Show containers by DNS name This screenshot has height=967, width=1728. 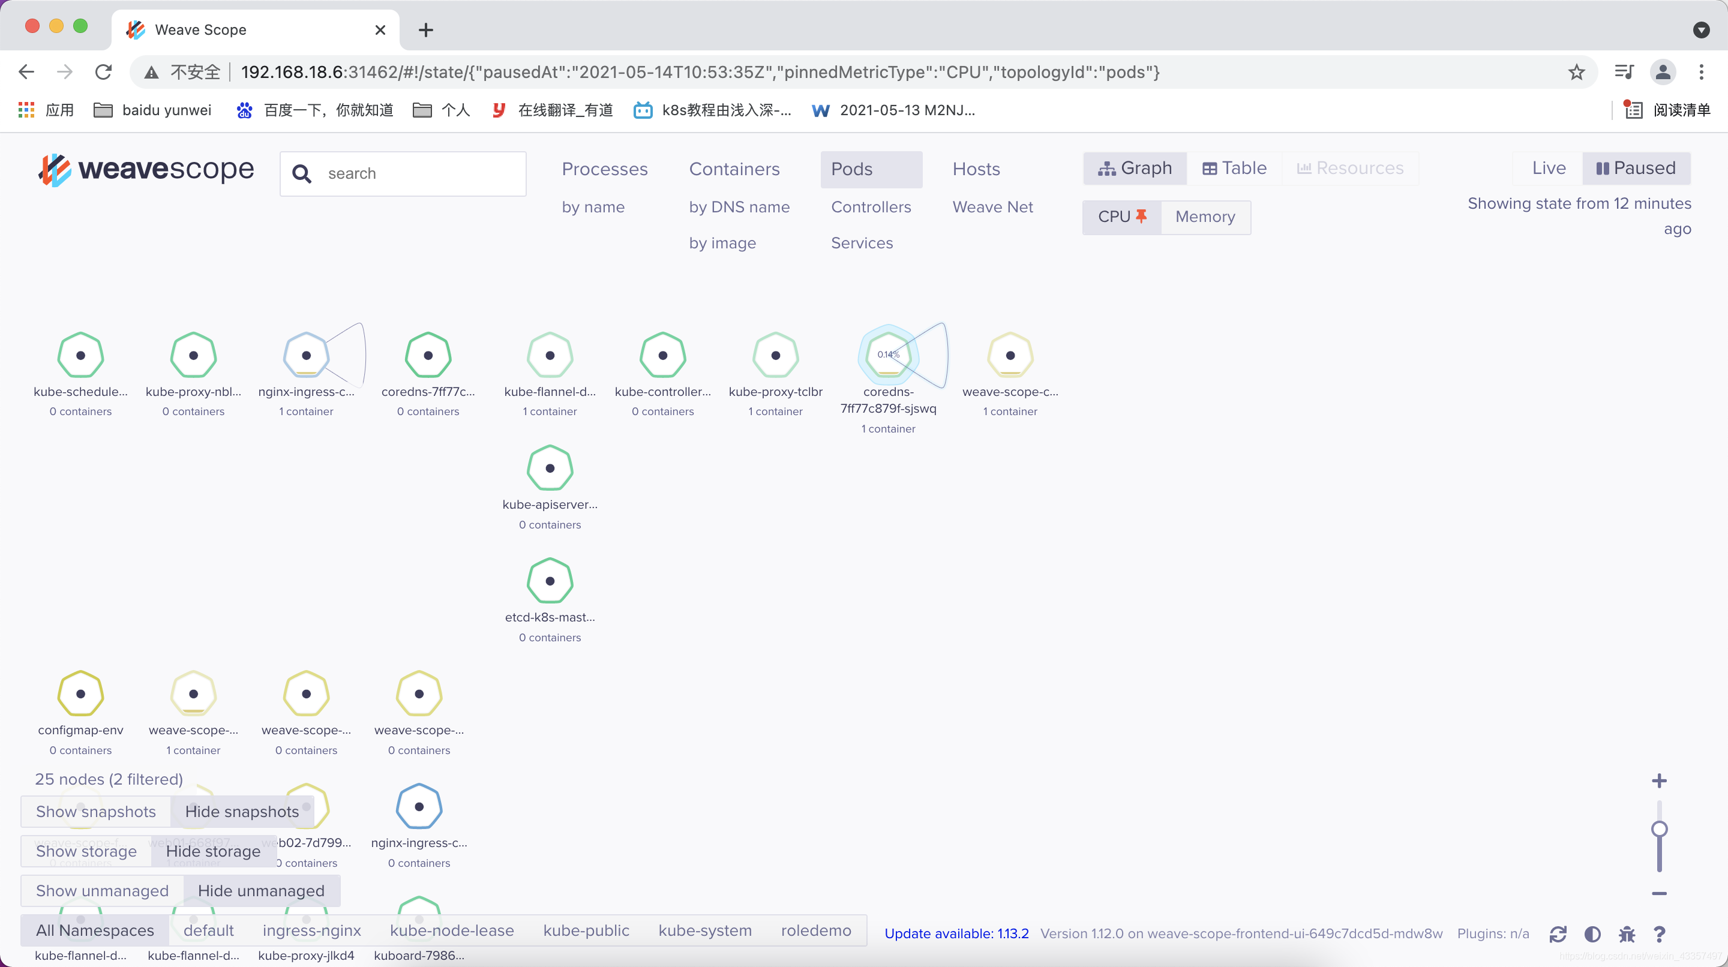pyautogui.click(x=739, y=207)
